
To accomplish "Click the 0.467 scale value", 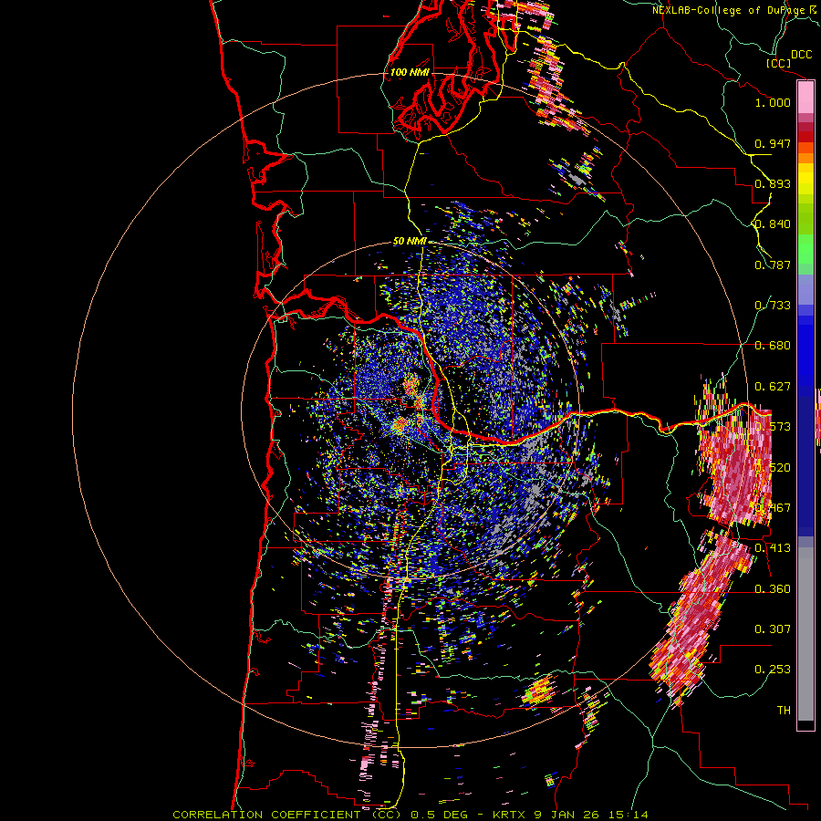I will pos(773,508).
